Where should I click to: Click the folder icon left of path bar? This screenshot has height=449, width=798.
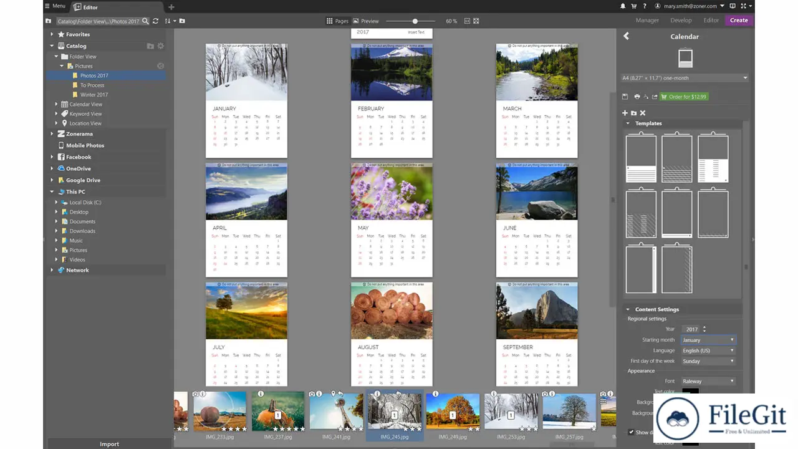(x=49, y=21)
